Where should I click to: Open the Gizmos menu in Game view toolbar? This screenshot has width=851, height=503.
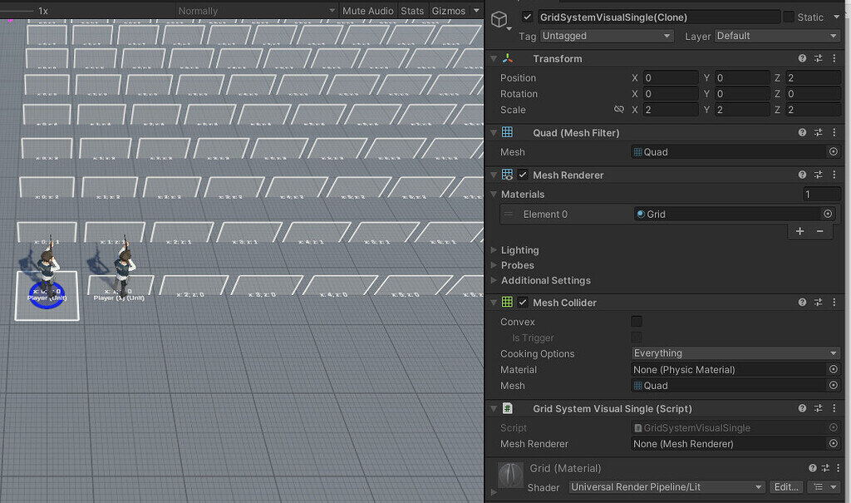coord(448,10)
